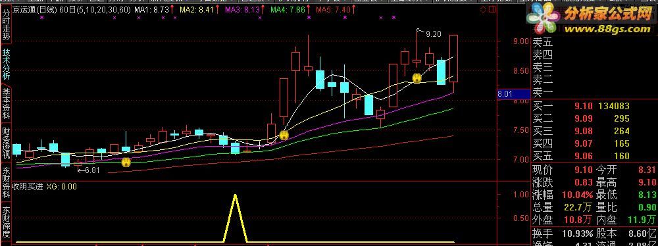The height and width of the screenshot is (246, 658).
Task: Click the red diamond icon above the chart
Action: [x=482, y=9]
